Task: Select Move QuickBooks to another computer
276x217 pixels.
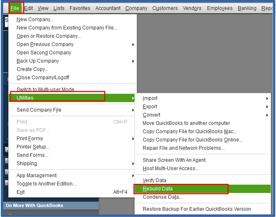Action: tap(203, 123)
